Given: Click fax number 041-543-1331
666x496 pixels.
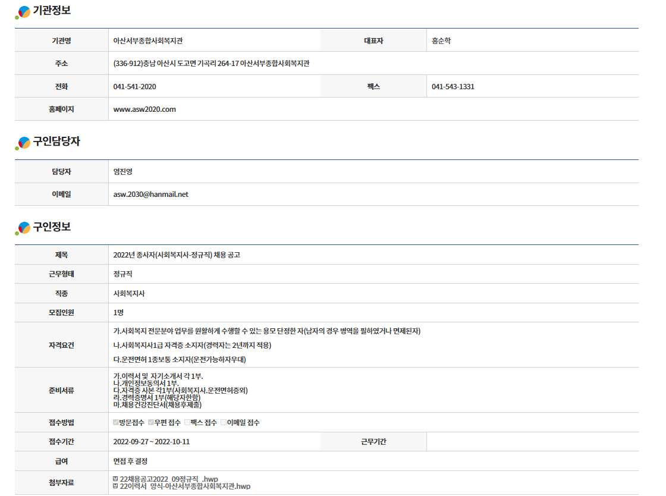Looking at the screenshot, I should click(x=453, y=87).
